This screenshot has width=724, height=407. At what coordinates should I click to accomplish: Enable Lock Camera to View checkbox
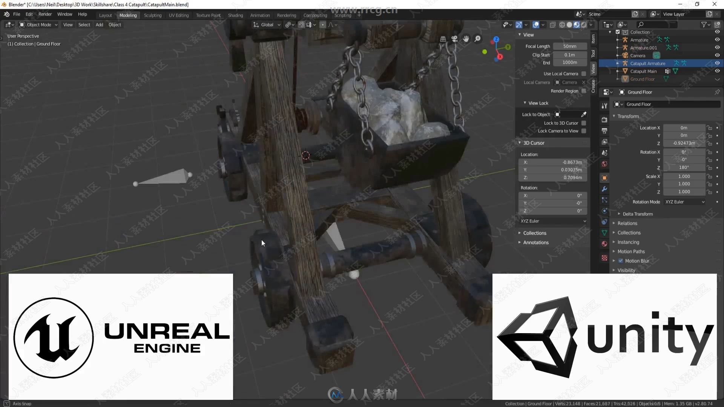click(x=584, y=131)
